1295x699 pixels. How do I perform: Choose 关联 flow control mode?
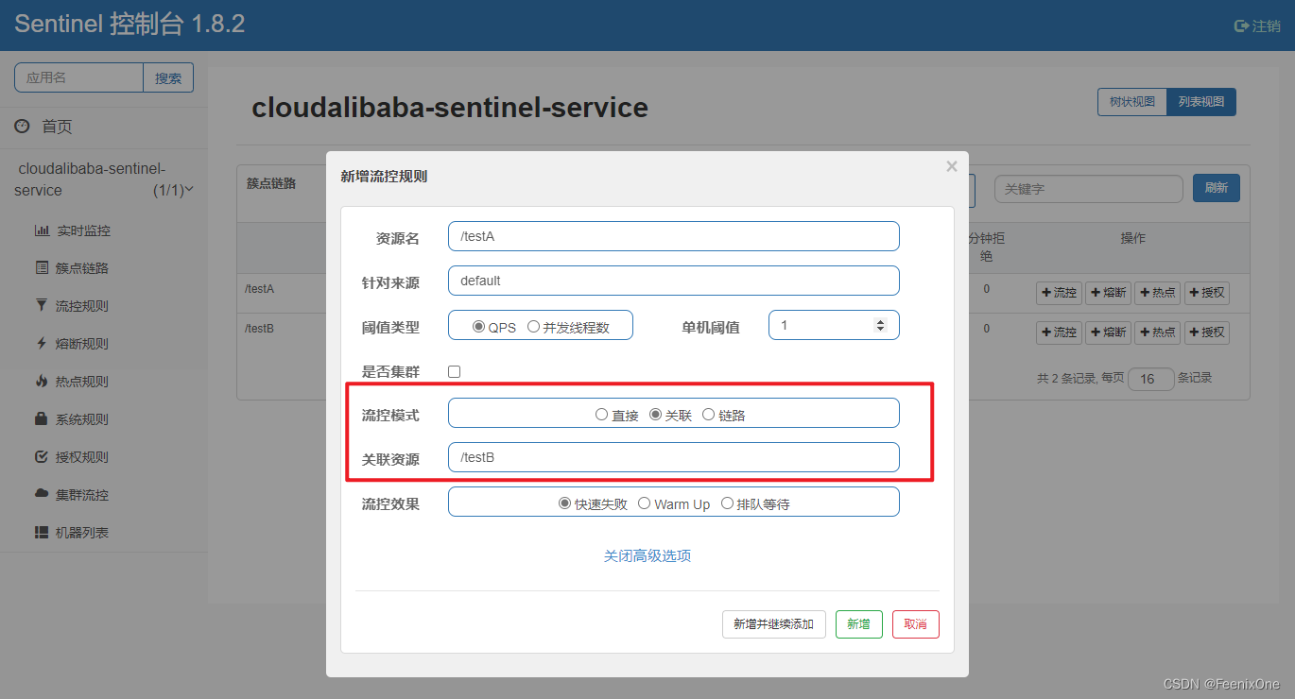pyautogui.click(x=655, y=415)
